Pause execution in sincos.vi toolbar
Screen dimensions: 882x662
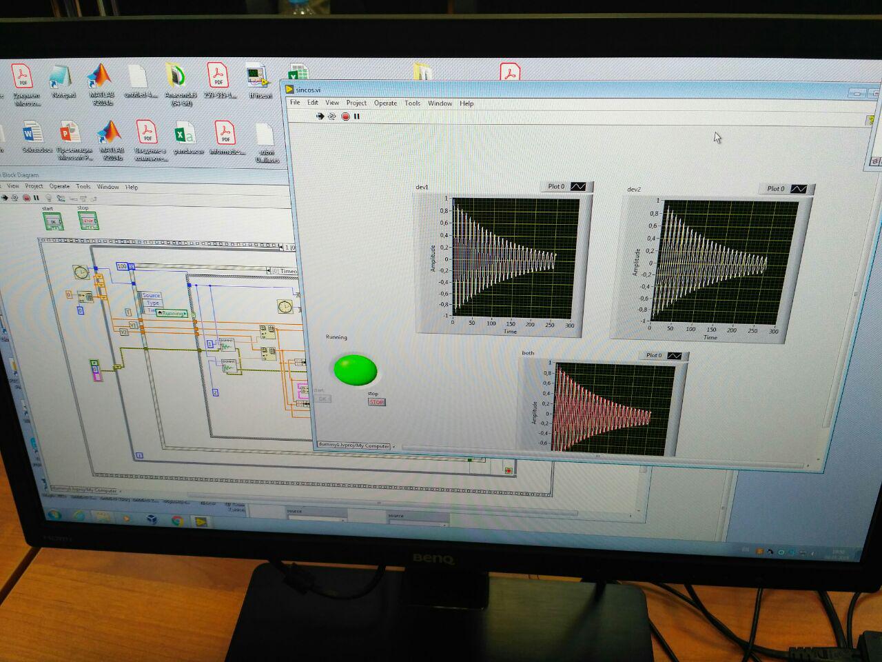pos(357,117)
